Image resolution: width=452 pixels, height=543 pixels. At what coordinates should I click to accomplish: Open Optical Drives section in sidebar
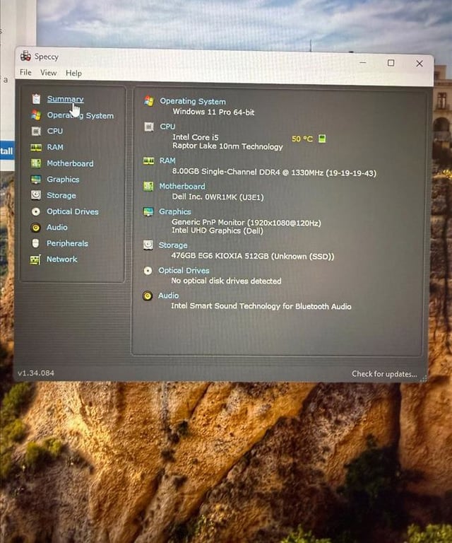[73, 211]
